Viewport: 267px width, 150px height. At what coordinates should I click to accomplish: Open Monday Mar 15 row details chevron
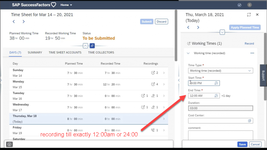(x=164, y=84)
